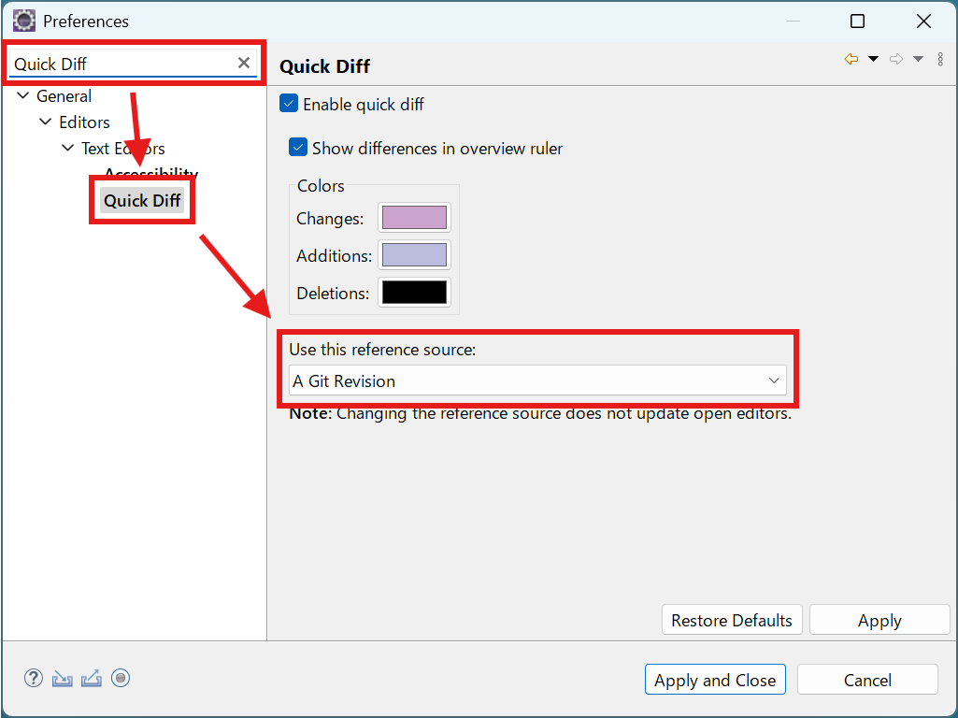Select Accessibility in the preferences tree
This screenshot has width=958, height=718.
[150, 174]
